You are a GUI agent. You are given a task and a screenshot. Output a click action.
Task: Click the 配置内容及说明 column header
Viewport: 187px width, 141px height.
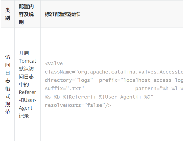26,14
